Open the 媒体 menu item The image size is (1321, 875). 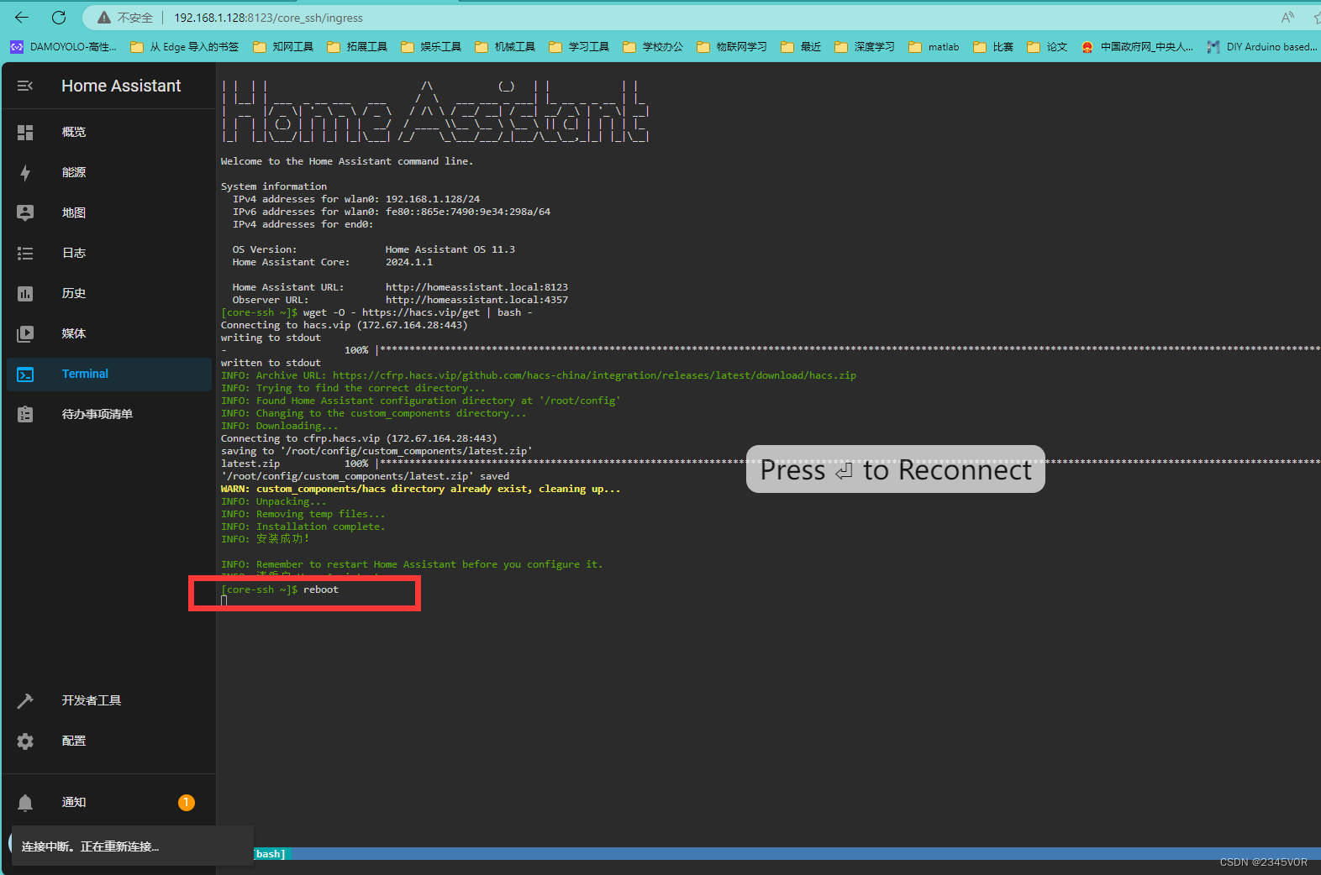(109, 333)
